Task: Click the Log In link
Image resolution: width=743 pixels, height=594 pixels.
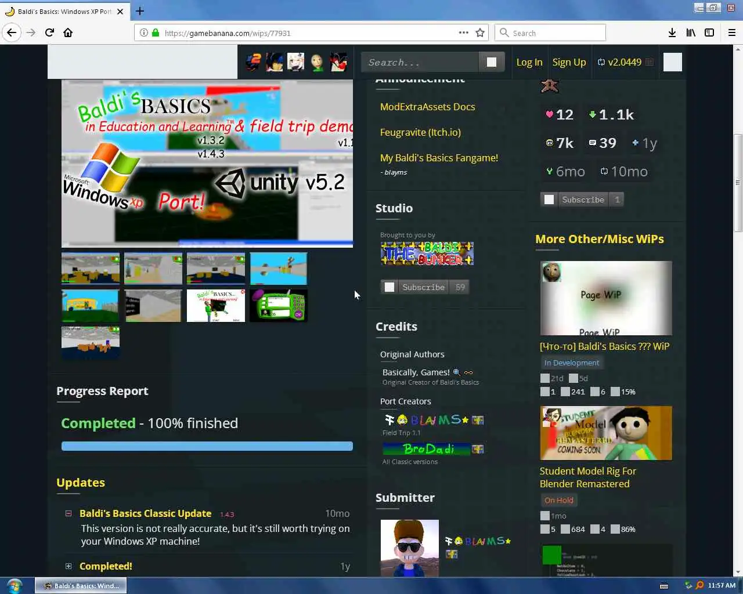Action: (x=529, y=62)
